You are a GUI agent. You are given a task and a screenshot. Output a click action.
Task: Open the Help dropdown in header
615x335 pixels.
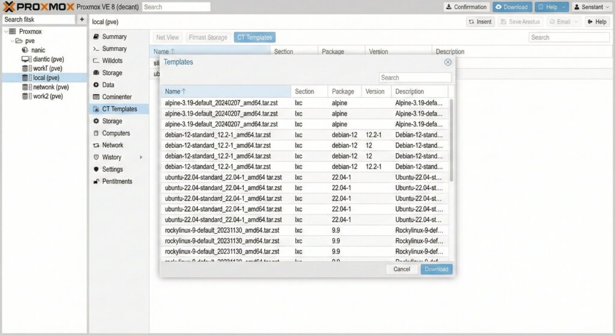[551, 7]
